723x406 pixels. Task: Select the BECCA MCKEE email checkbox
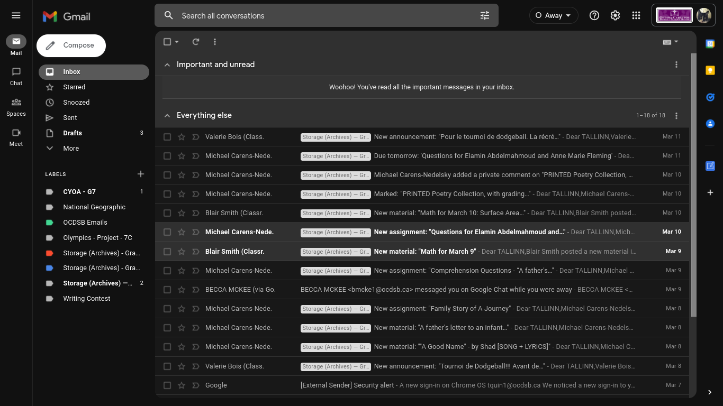[167, 290]
